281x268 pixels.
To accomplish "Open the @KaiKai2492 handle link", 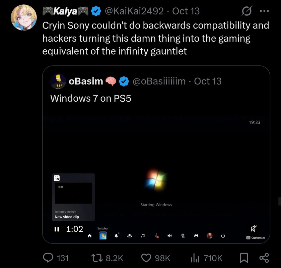I will click(134, 11).
